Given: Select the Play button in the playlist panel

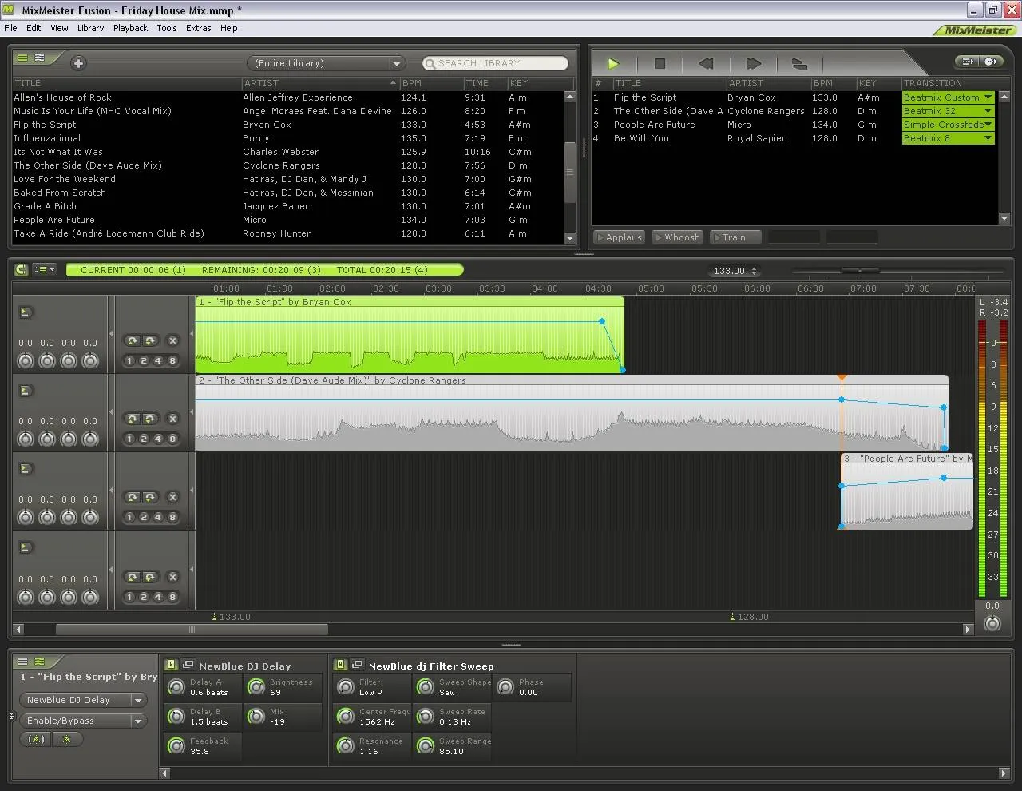Looking at the screenshot, I should tap(614, 63).
